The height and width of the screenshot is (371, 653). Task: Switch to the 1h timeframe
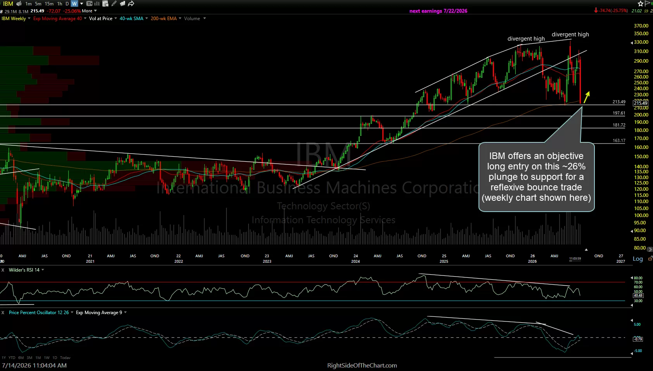click(x=60, y=3)
